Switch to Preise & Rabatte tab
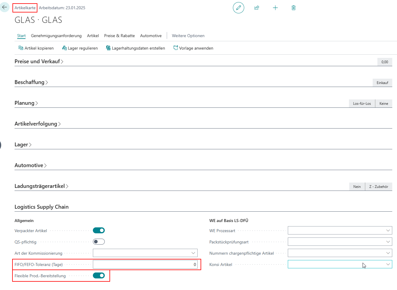The height and width of the screenshot is (290, 397). (119, 36)
